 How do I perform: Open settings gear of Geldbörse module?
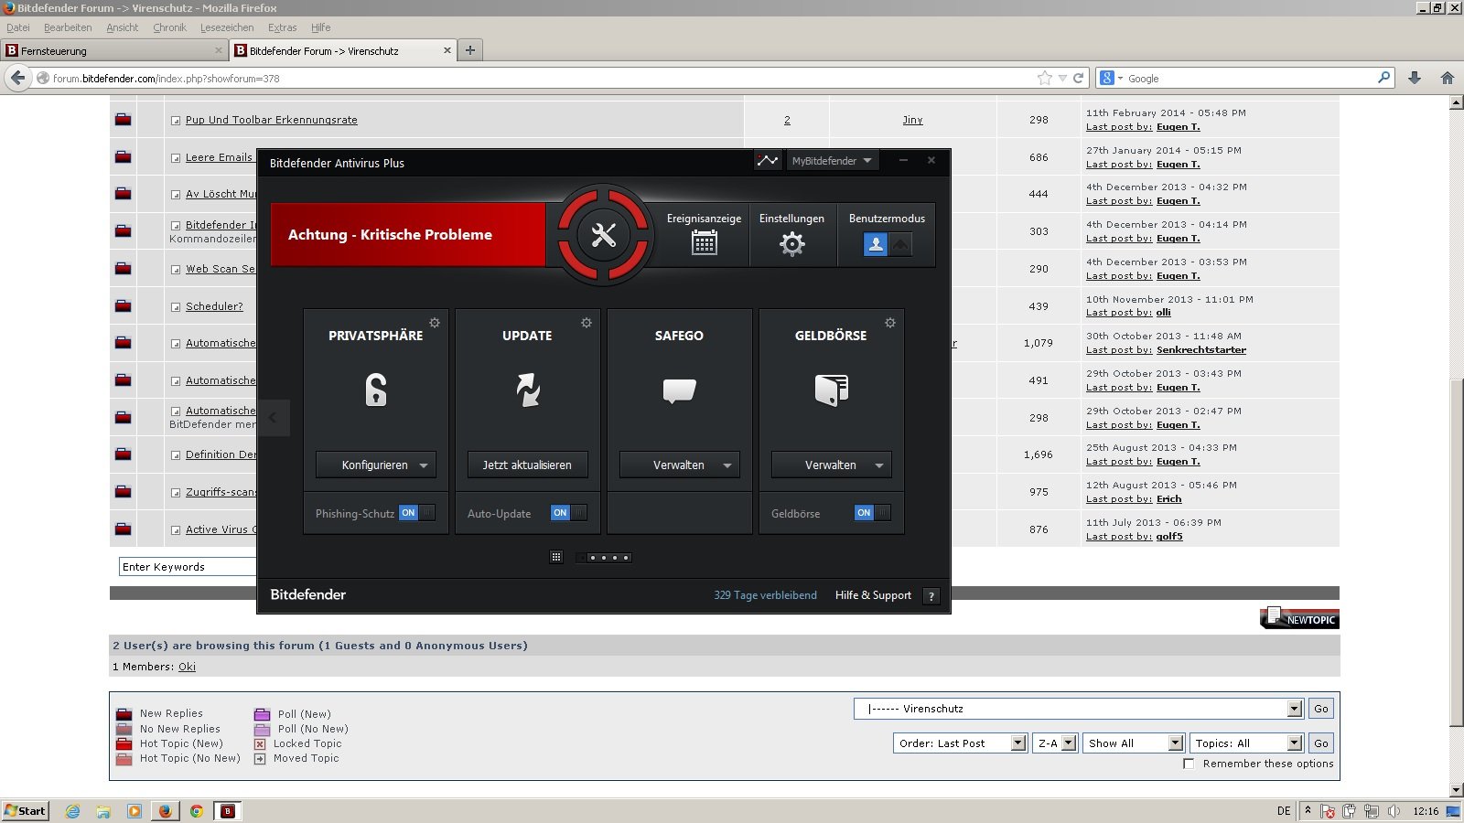coord(890,323)
